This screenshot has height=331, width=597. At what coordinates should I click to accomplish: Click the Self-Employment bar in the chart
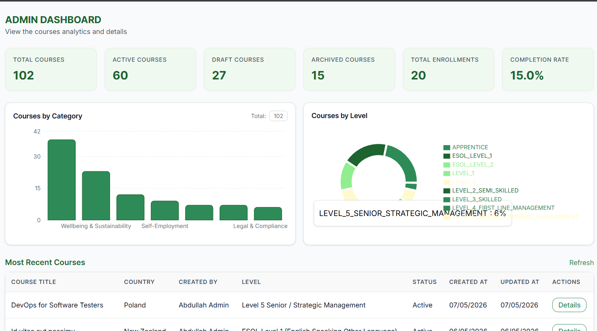tap(165, 210)
